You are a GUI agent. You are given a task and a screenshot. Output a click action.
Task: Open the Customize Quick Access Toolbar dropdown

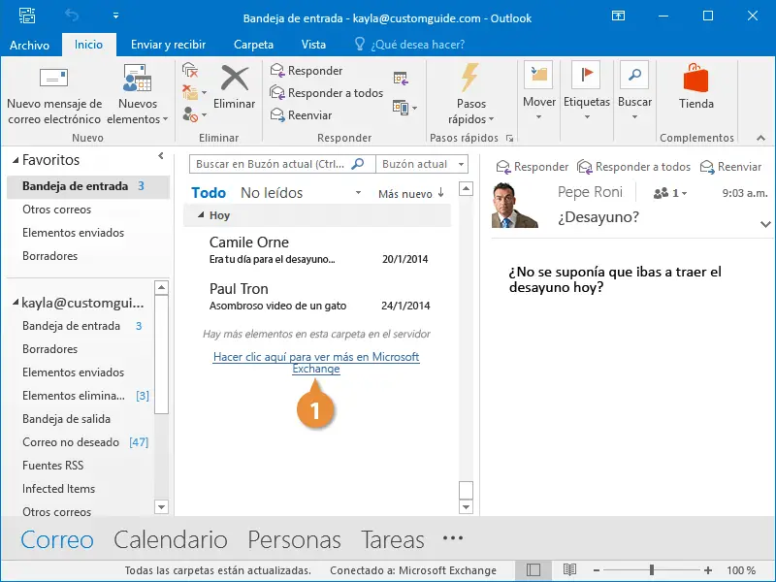[115, 16]
